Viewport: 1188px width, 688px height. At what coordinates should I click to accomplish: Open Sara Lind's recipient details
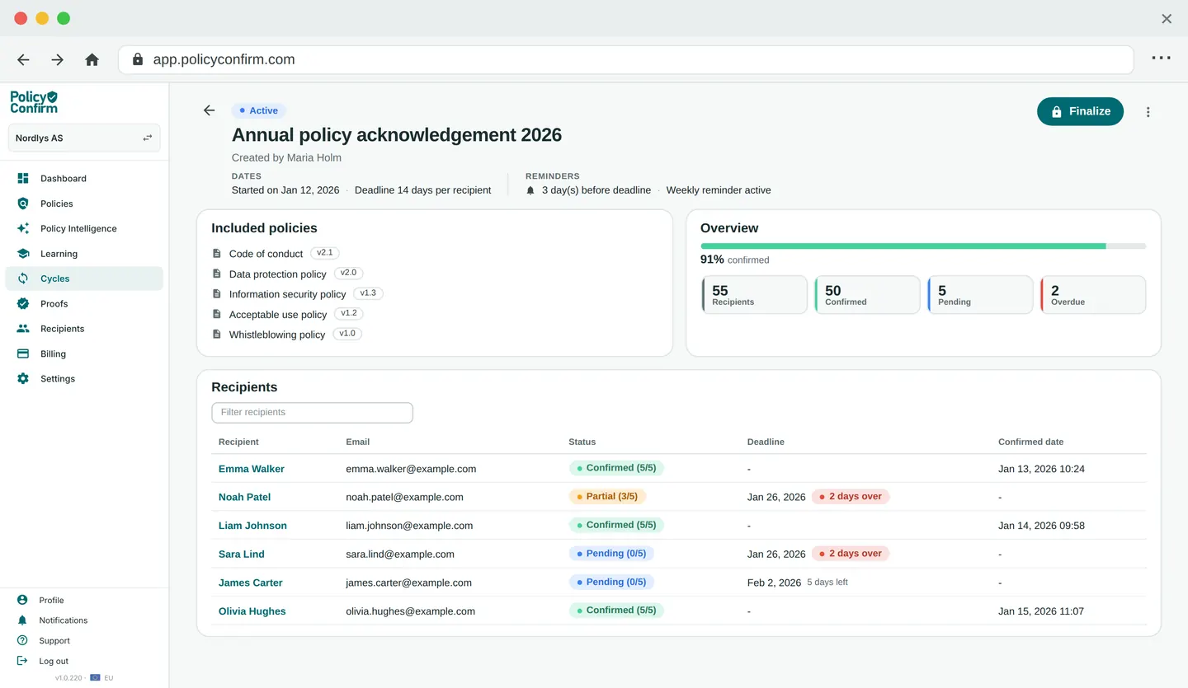[x=242, y=554]
